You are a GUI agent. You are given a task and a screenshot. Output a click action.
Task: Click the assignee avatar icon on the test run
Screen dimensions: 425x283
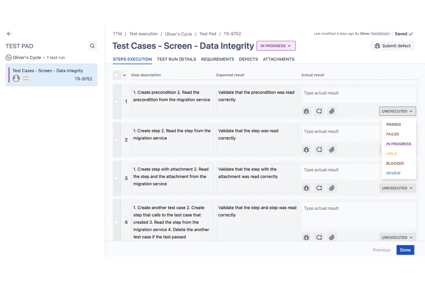pyautogui.click(x=16, y=78)
